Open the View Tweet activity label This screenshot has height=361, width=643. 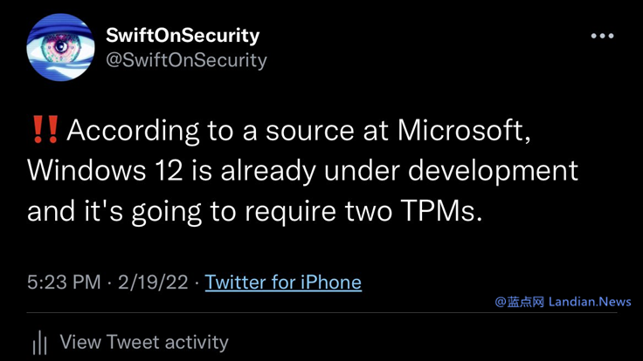(x=144, y=343)
